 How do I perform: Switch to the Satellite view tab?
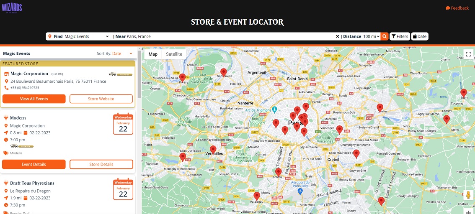pos(174,54)
